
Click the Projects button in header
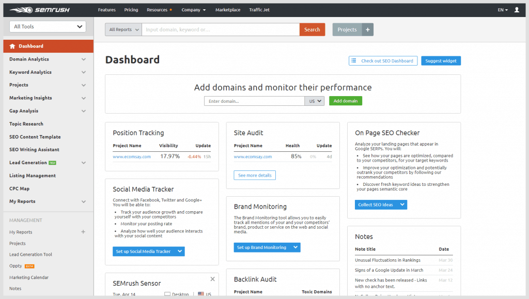tap(347, 29)
